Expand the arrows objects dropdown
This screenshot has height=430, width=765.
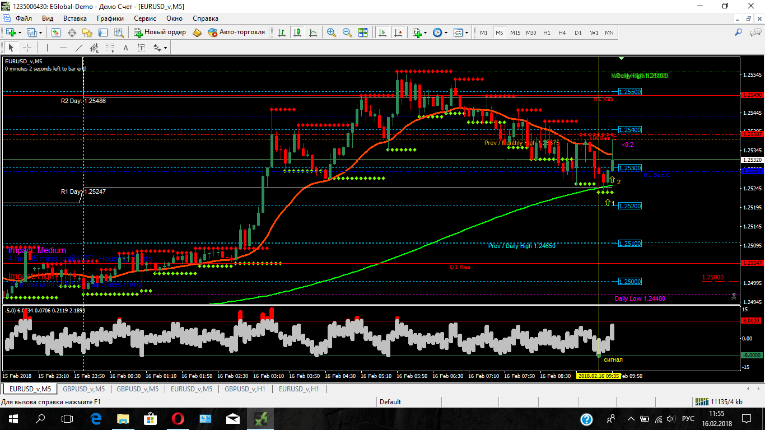click(x=166, y=48)
